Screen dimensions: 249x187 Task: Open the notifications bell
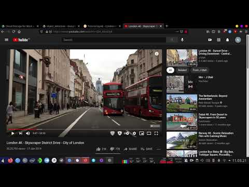point(228,40)
